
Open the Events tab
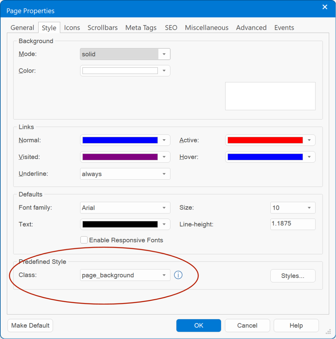(284, 28)
